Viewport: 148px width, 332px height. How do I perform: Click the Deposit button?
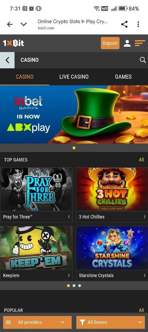pyautogui.click(x=110, y=43)
